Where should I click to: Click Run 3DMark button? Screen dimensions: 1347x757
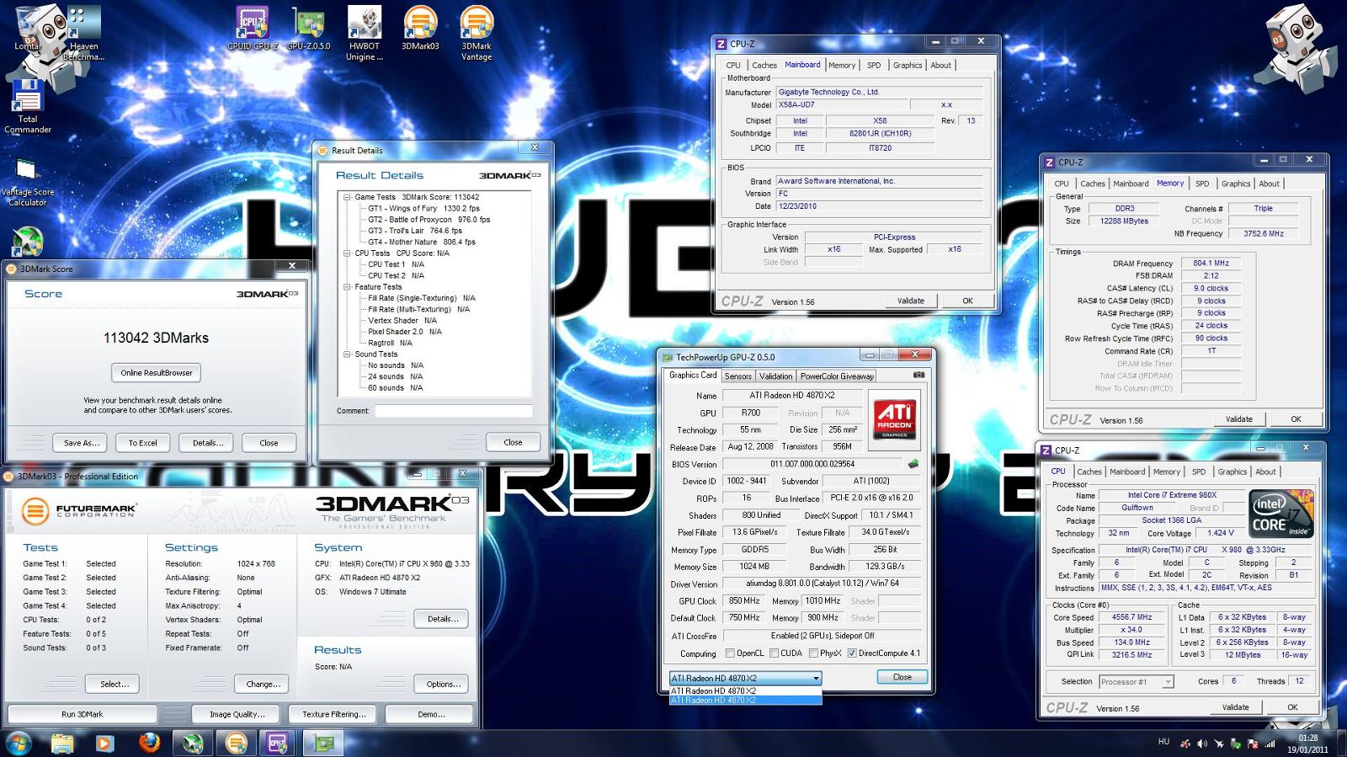tap(83, 714)
